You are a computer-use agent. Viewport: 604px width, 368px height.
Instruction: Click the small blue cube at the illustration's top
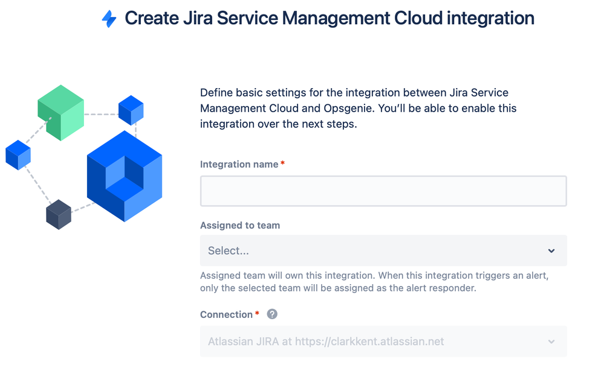pos(132,109)
